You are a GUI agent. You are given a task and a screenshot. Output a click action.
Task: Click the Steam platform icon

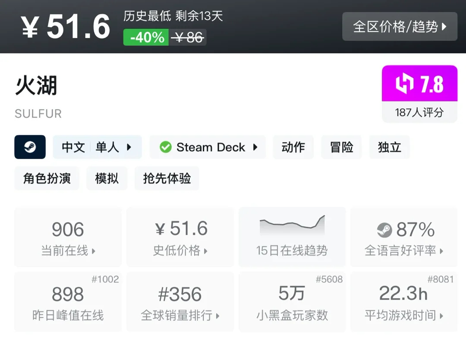click(x=30, y=147)
